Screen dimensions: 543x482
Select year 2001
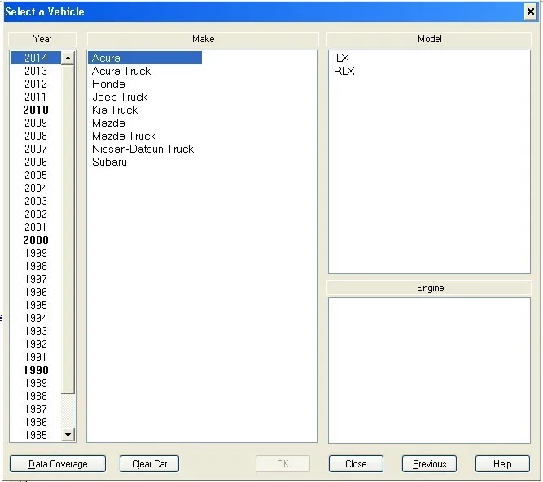[36, 227]
